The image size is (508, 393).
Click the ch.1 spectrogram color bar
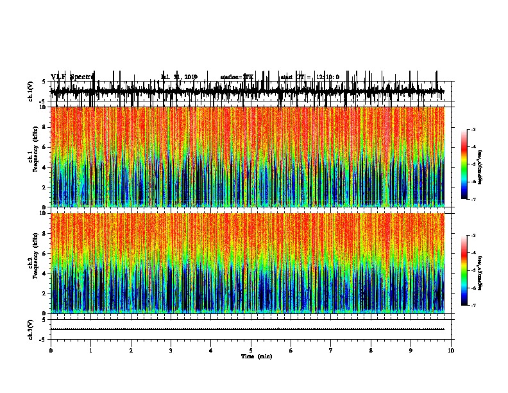(x=464, y=164)
